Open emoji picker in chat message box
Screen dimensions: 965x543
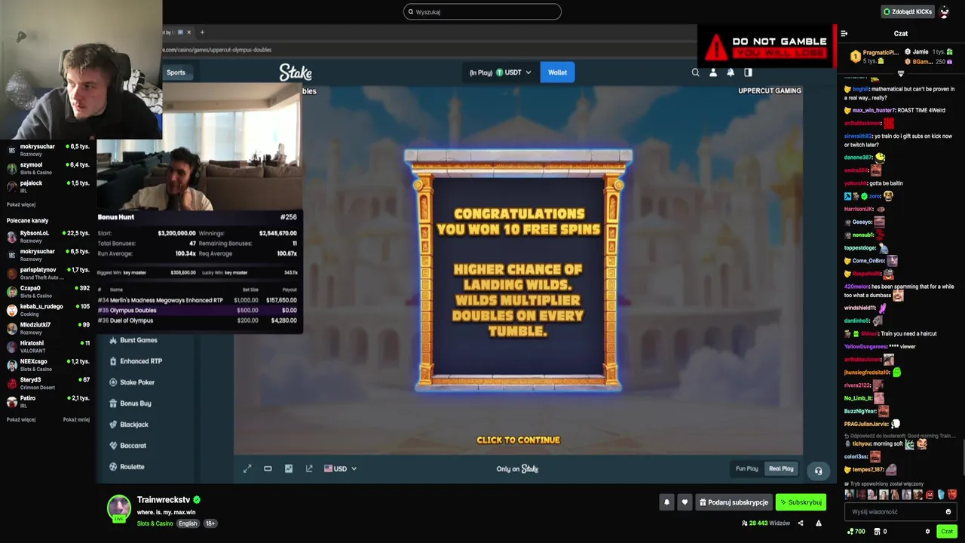(x=948, y=511)
